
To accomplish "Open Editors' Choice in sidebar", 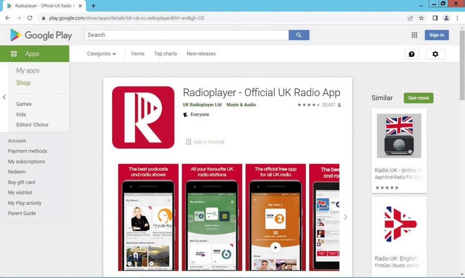I will point(32,125).
